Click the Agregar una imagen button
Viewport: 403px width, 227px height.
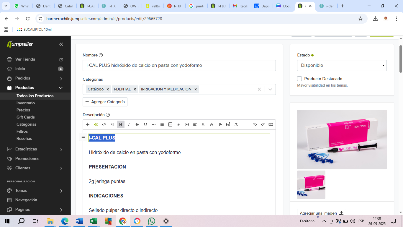coord(321,213)
